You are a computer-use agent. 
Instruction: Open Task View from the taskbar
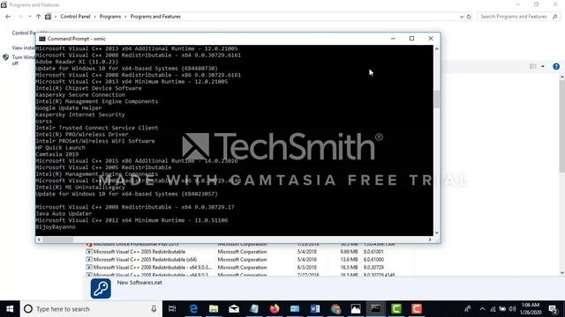172,309
